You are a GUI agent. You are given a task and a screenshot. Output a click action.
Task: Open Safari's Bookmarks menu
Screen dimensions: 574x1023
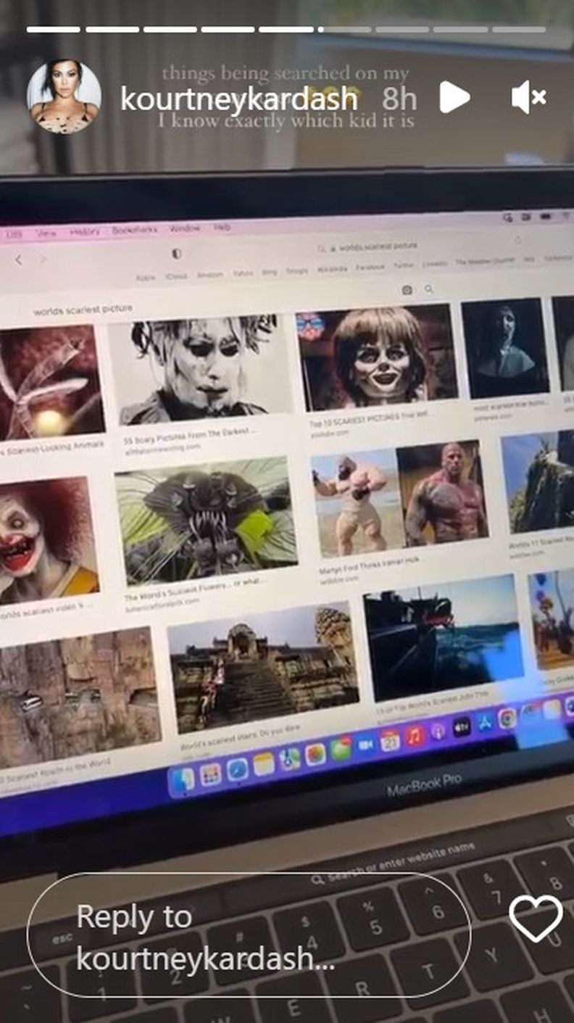134,230
